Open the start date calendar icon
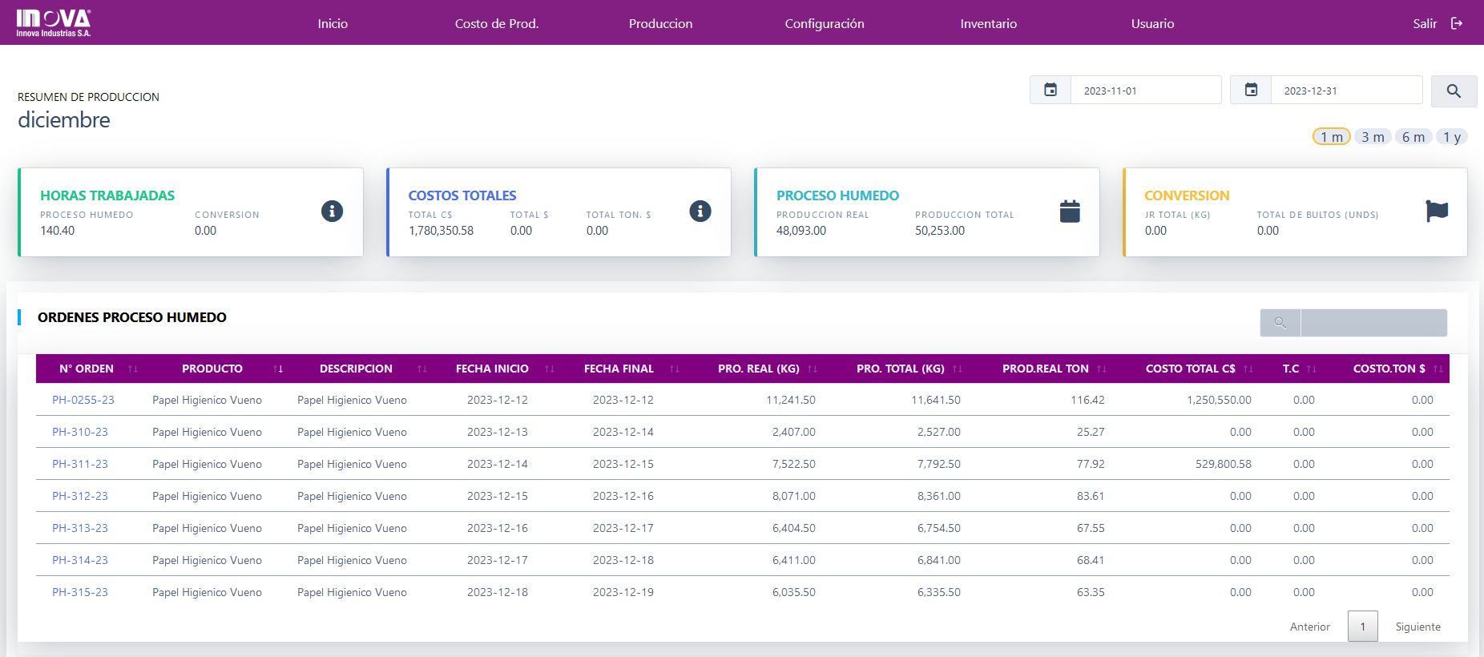Viewport: 1484px width, 657px height. (x=1050, y=91)
